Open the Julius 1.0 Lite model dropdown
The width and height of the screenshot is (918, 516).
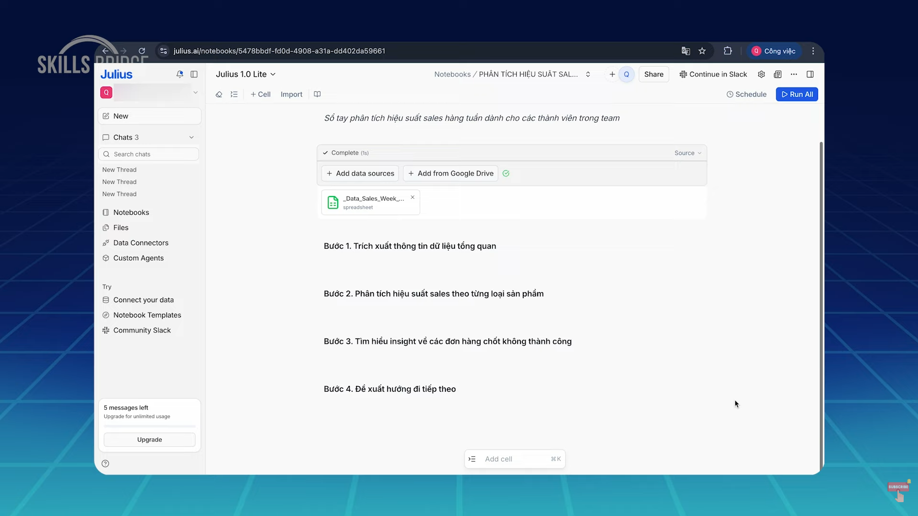pyautogui.click(x=245, y=74)
